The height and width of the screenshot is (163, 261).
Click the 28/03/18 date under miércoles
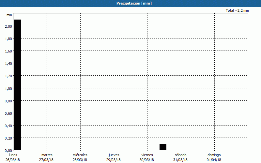coord(80,160)
